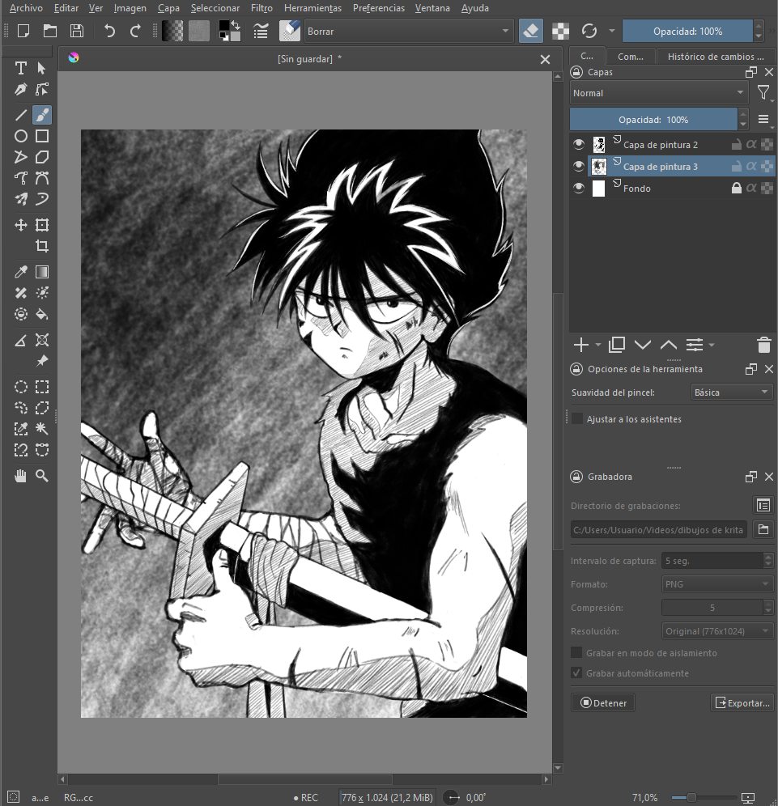Select the Rectangle tool
Image resolution: width=778 pixels, height=806 pixels.
(x=42, y=136)
